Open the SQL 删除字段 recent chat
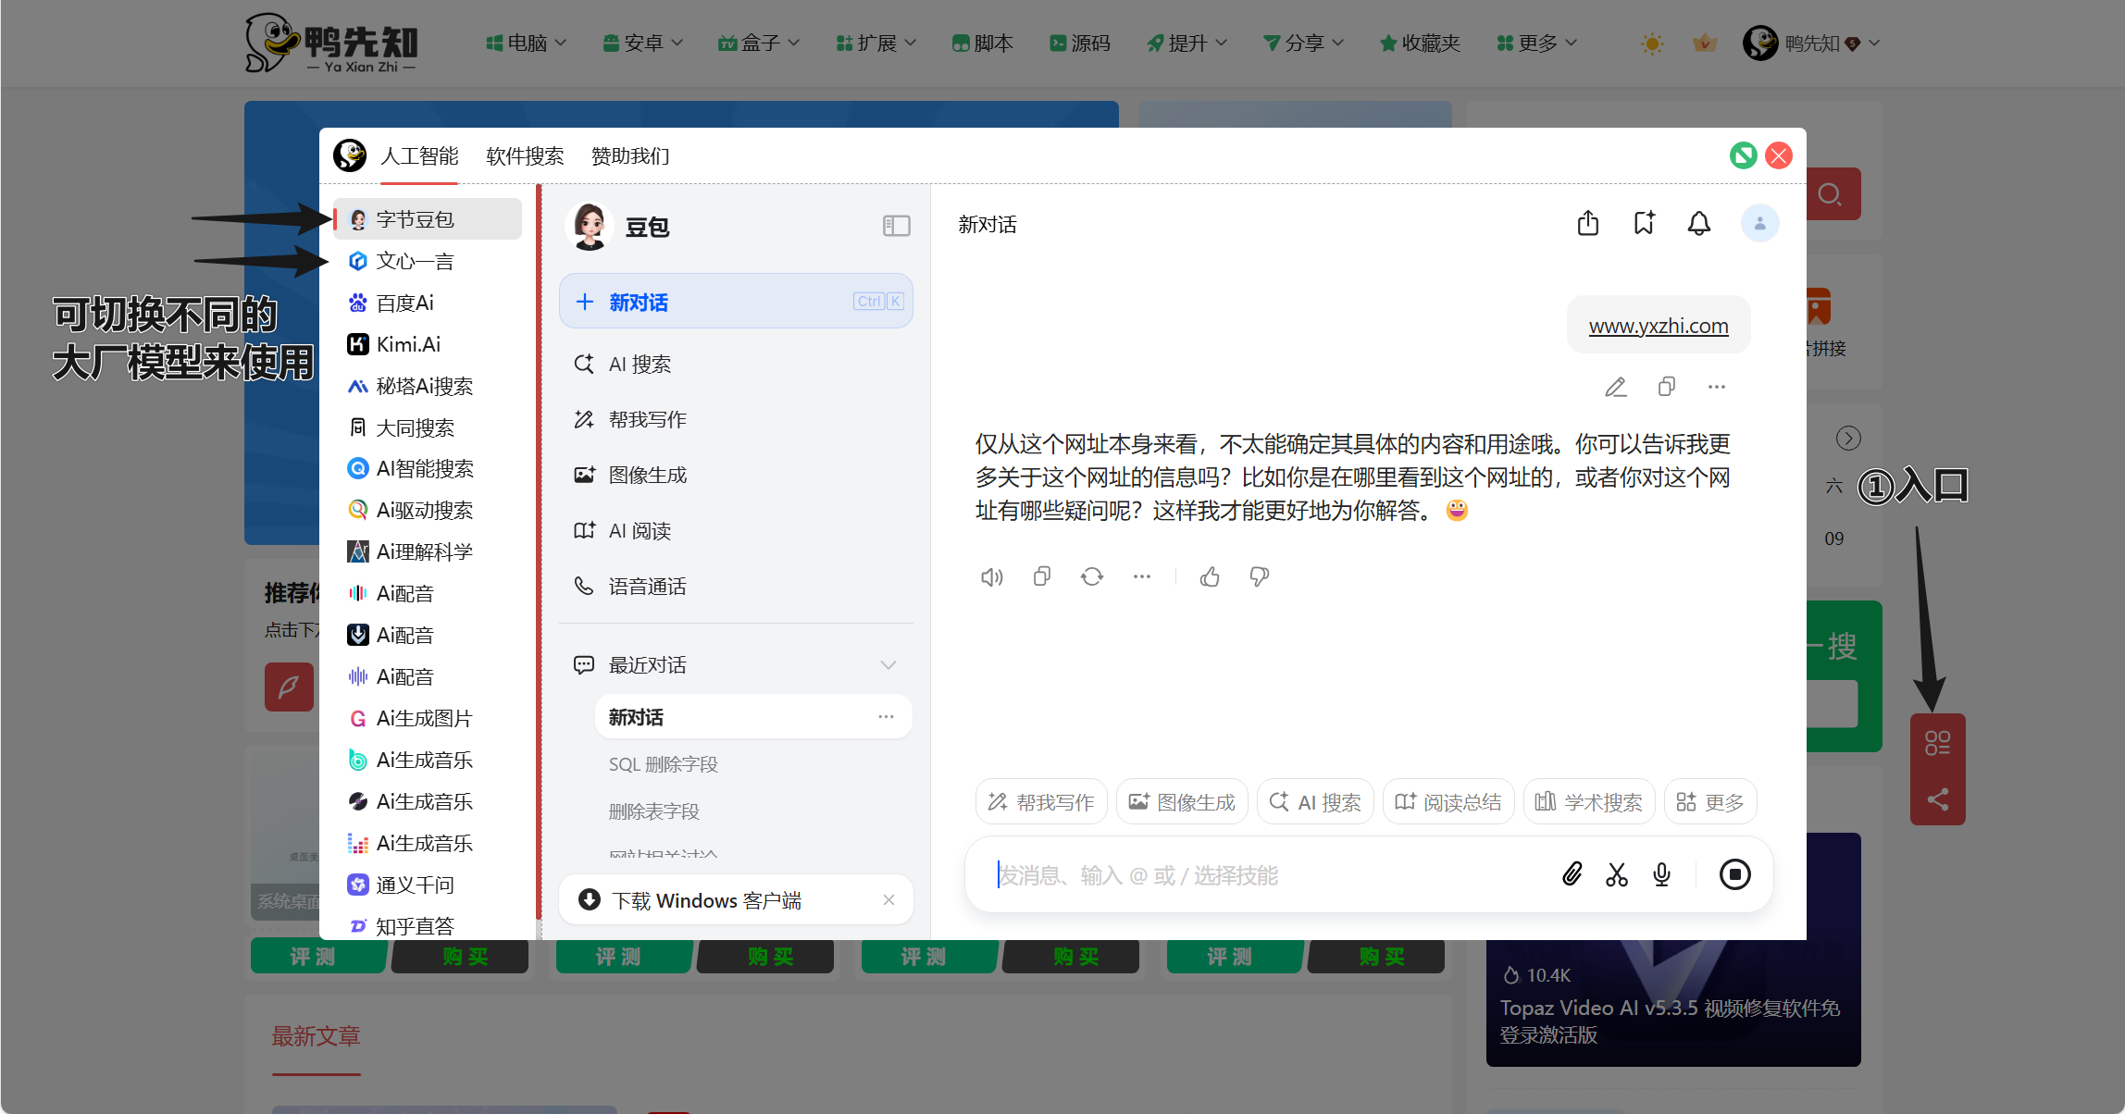2125x1114 pixels. [x=663, y=764]
